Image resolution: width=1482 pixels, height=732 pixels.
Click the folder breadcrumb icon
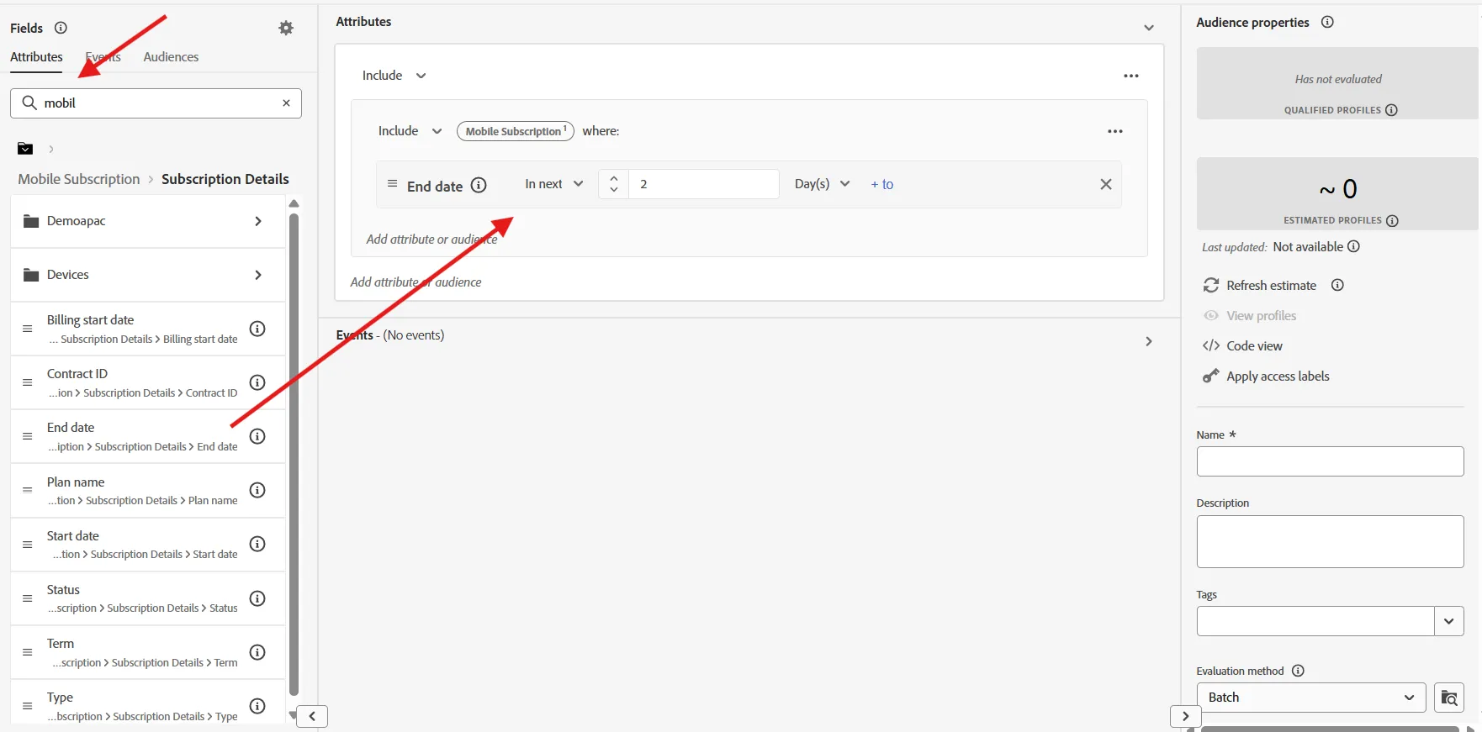[x=25, y=149]
